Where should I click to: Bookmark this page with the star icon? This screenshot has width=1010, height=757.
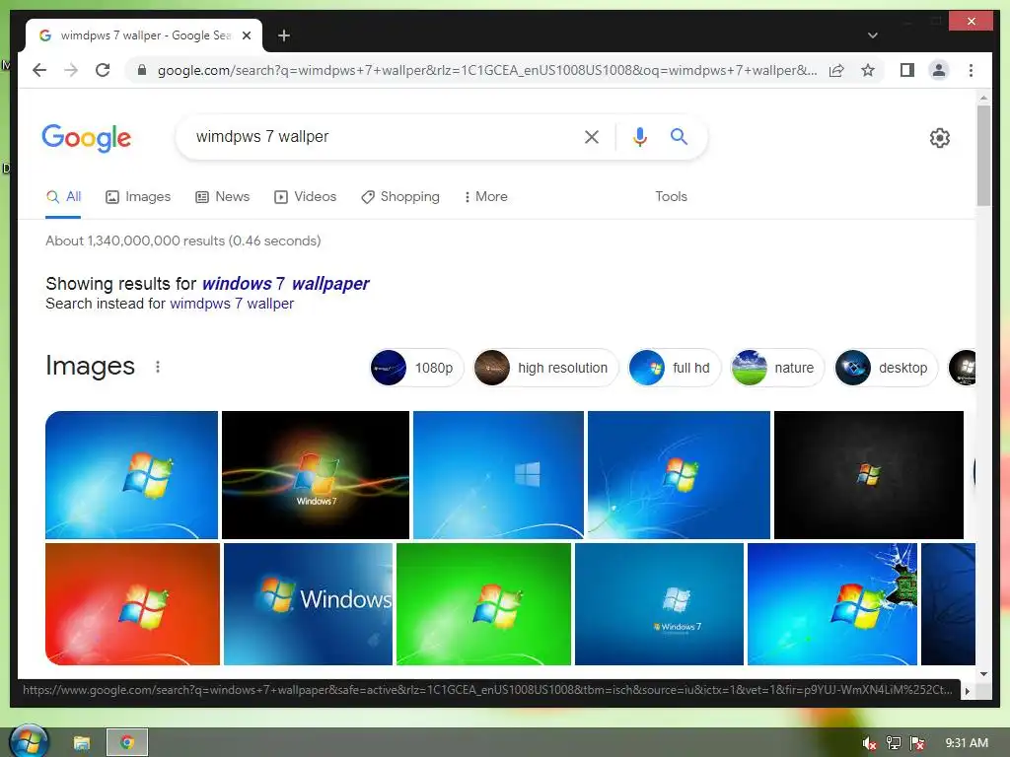tap(868, 70)
